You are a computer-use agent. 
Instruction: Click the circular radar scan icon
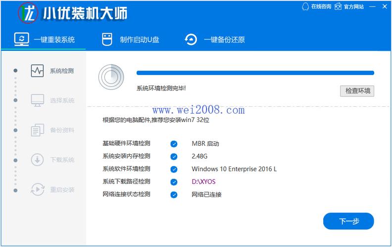(x=111, y=77)
